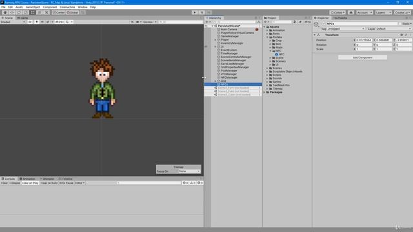The height and width of the screenshot is (232, 413).
Task: Select NPCManager in Hierarchy
Action: coord(229,77)
